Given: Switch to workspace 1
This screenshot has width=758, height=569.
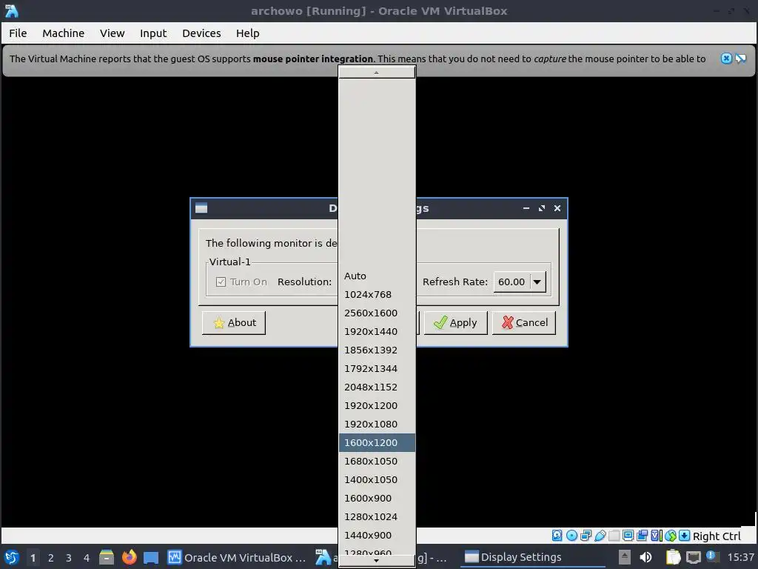Looking at the screenshot, I should [33, 557].
